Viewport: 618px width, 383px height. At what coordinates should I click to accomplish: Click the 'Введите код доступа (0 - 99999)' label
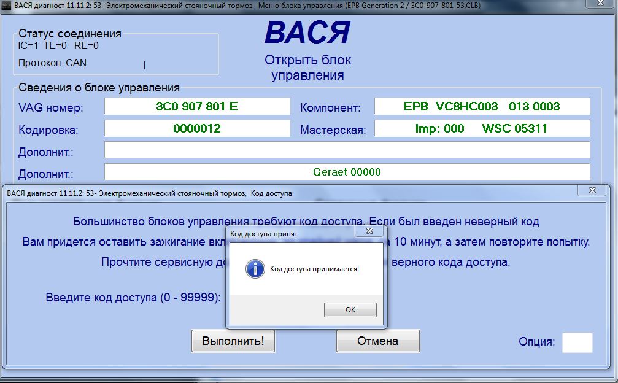click(133, 298)
